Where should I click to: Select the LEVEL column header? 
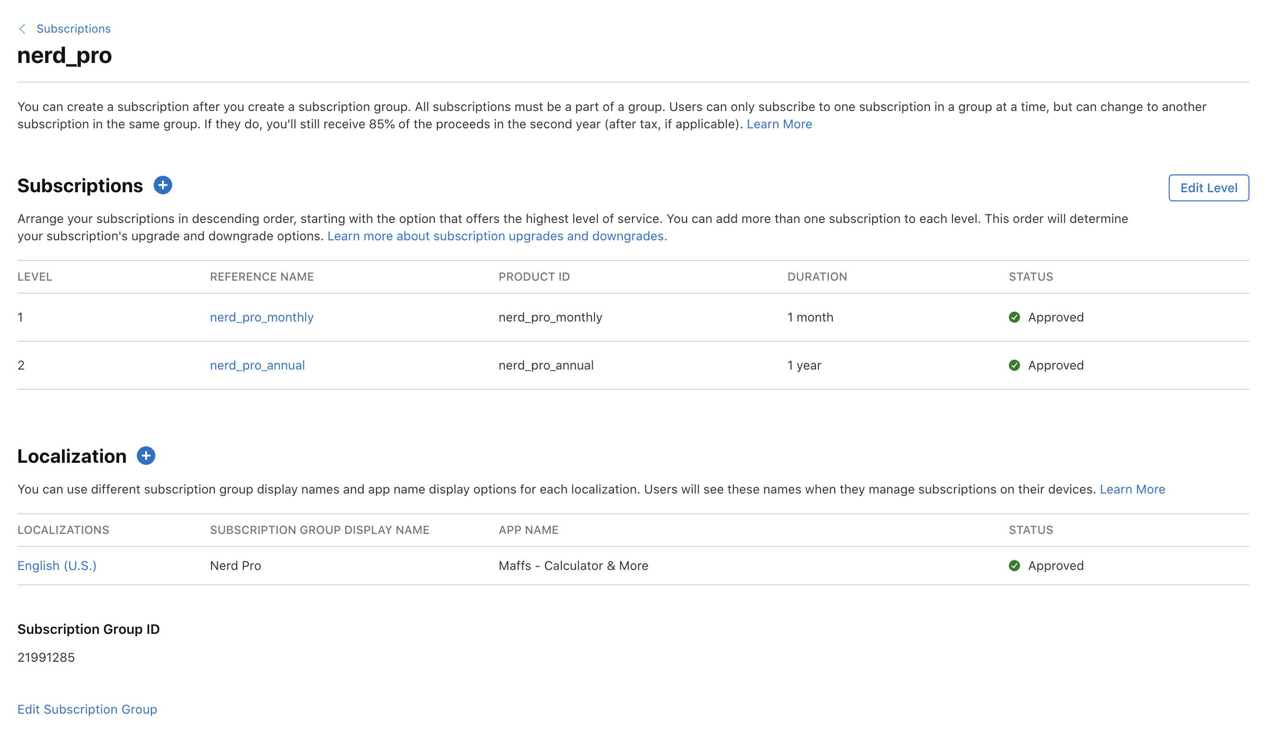[35, 277]
